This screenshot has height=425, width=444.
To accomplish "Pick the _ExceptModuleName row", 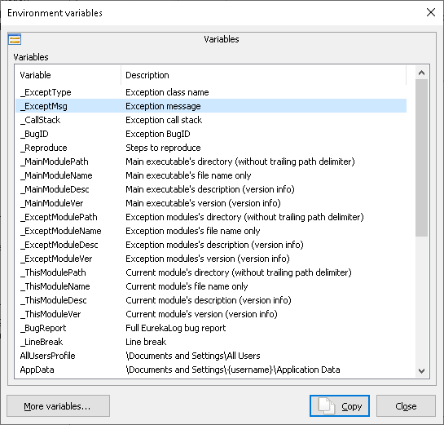I will tap(211, 231).
